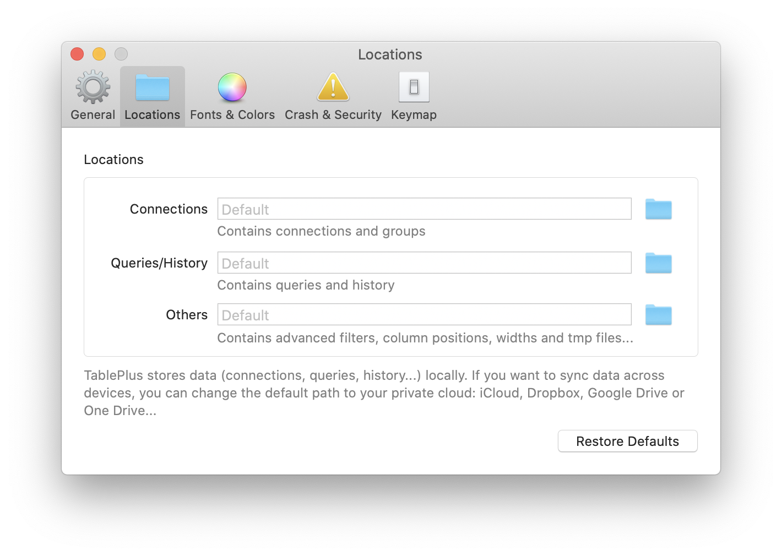
Task: Open the Keymap settings icon
Action: pos(414,86)
